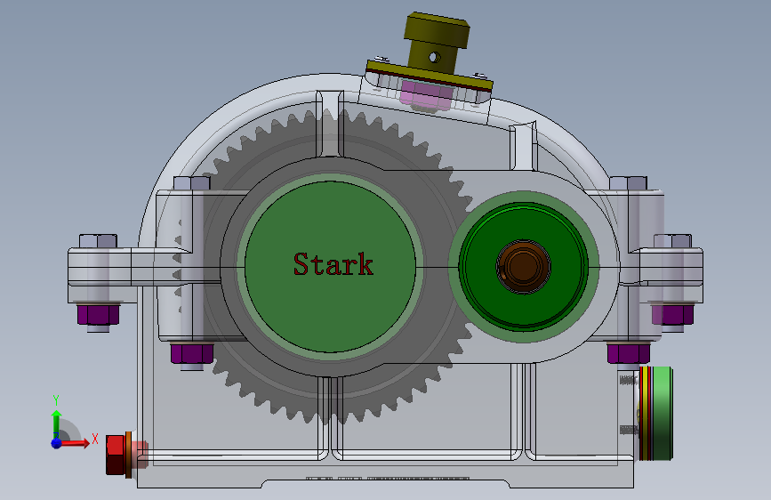Screen dimensions: 771x500
Task: Select the dark green bearing cap around shaft
Action: (523, 266)
